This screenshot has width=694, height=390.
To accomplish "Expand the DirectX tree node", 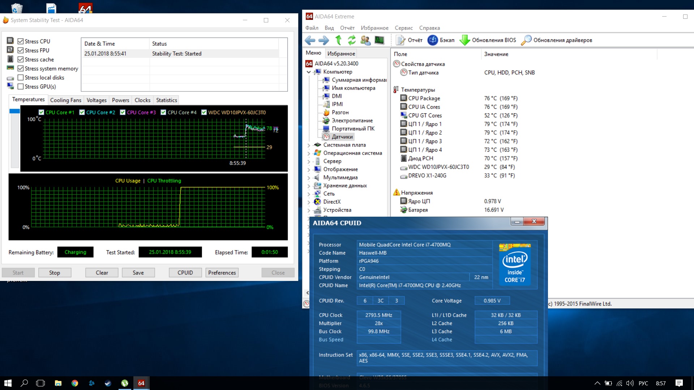I will pyautogui.click(x=309, y=202).
